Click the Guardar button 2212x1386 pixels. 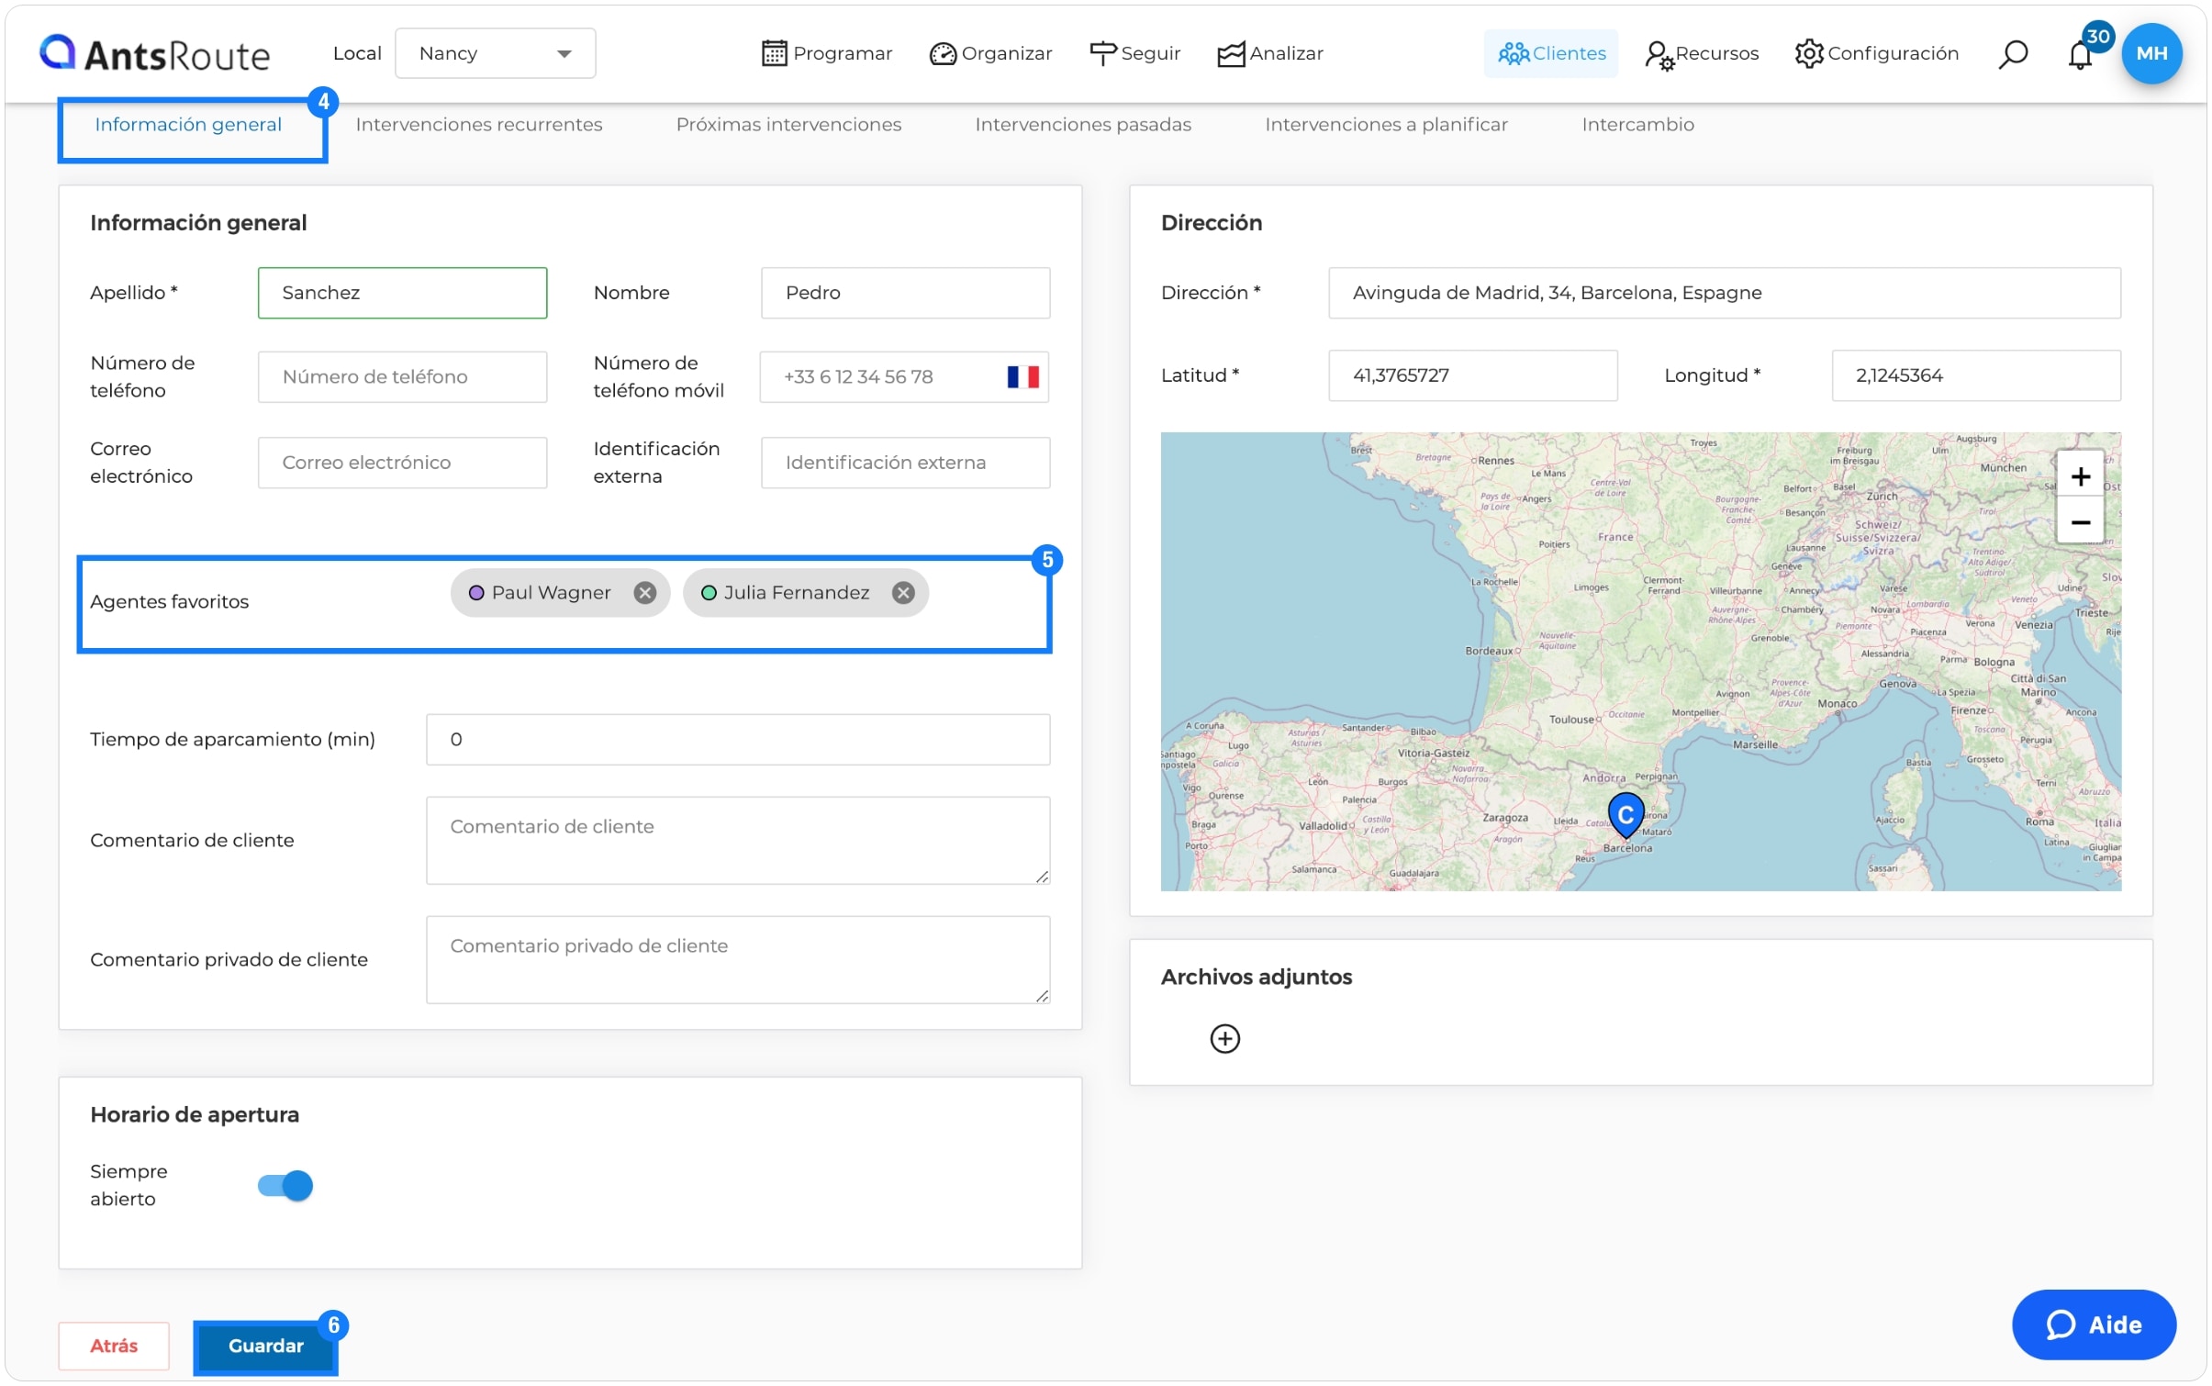click(x=265, y=1346)
